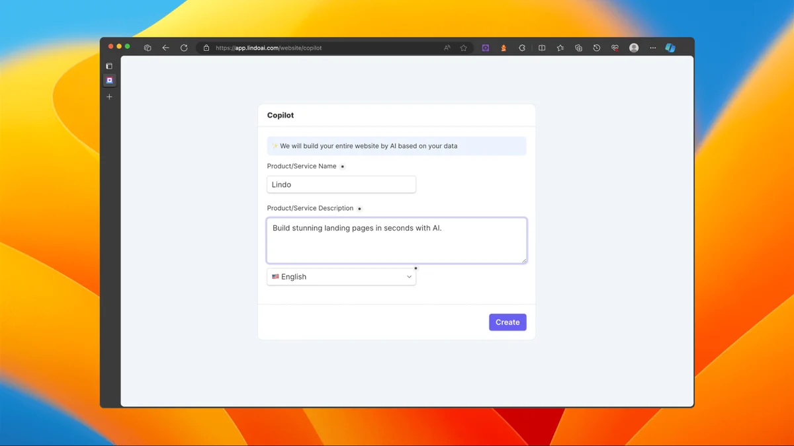Click the Product/Service Name input field
This screenshot has height=446, width=794.
pyautogui.click(x=341, y=184)
